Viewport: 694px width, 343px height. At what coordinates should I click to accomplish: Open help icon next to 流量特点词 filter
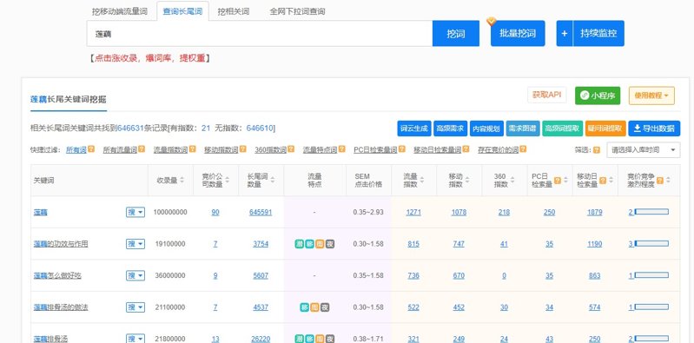341,149
